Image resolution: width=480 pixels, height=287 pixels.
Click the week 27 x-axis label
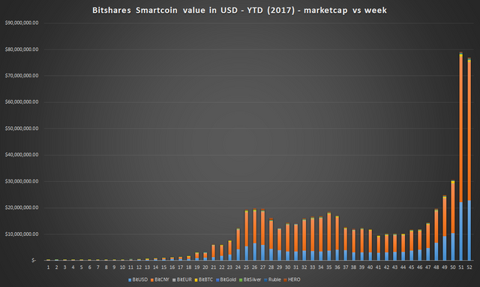[263, 267]
